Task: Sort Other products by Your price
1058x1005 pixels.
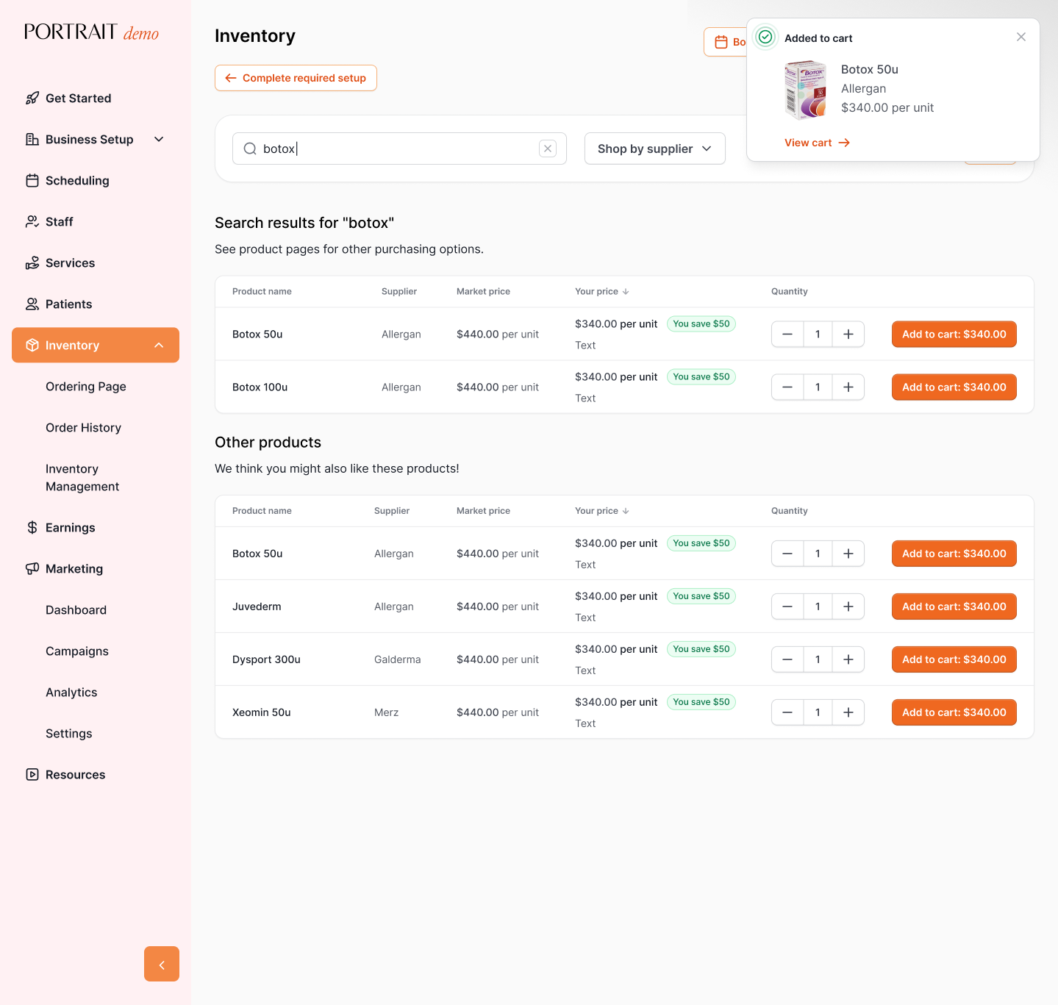Action: 602,510
